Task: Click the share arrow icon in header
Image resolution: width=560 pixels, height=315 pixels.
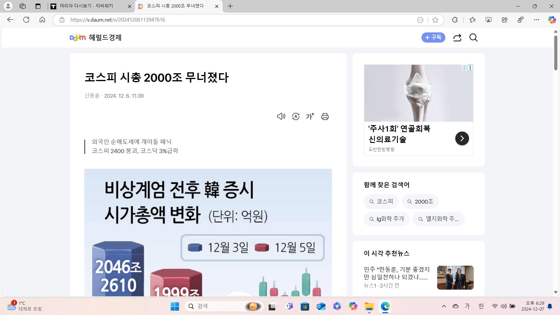Action: point(457,38)
